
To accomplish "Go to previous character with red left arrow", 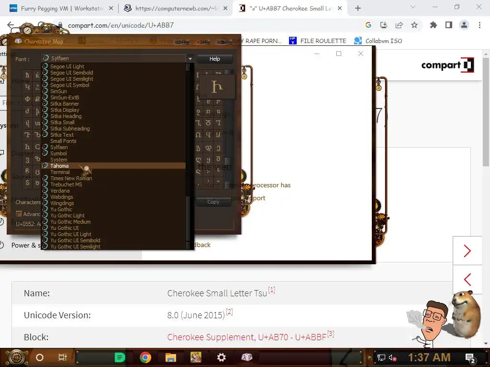I will (x=467, y=279).
